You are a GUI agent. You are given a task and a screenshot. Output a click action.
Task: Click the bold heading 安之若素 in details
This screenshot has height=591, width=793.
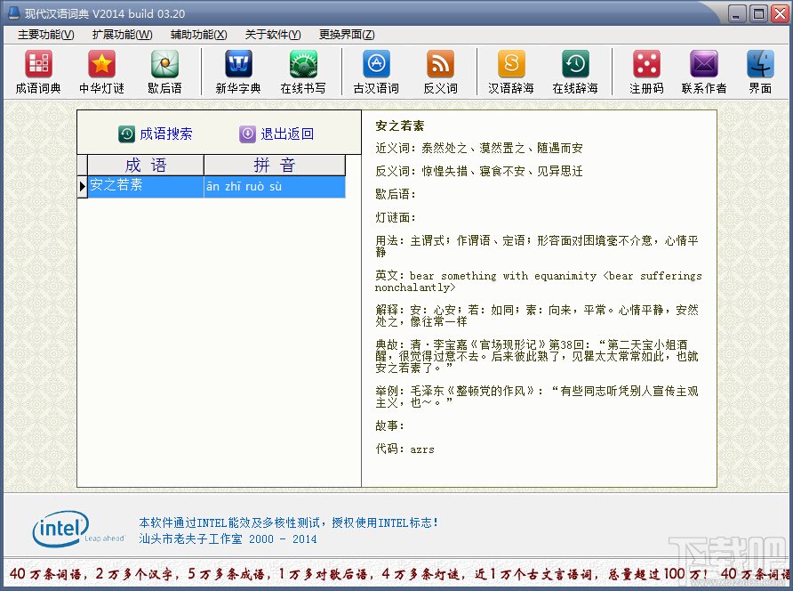click(399, 125)
